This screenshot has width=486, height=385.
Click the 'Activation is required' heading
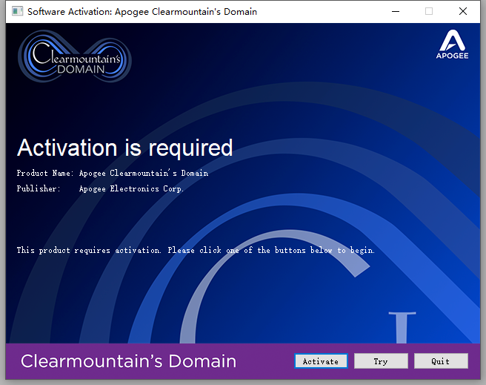click(x=124, y=148)
